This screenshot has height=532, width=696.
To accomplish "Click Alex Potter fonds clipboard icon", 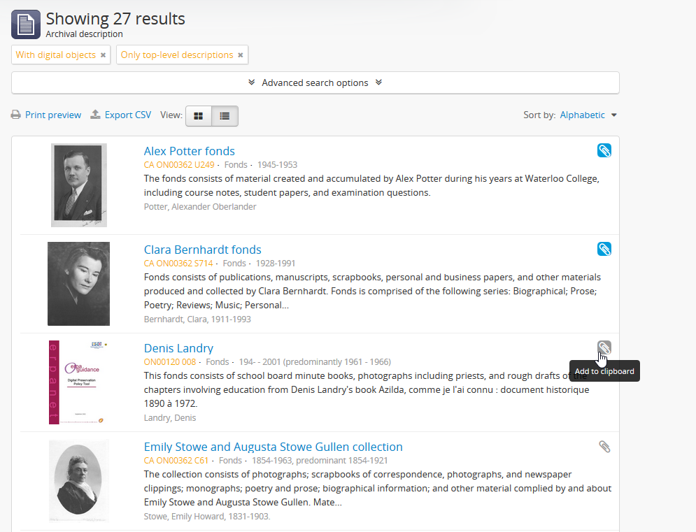I will coord(604,150).
